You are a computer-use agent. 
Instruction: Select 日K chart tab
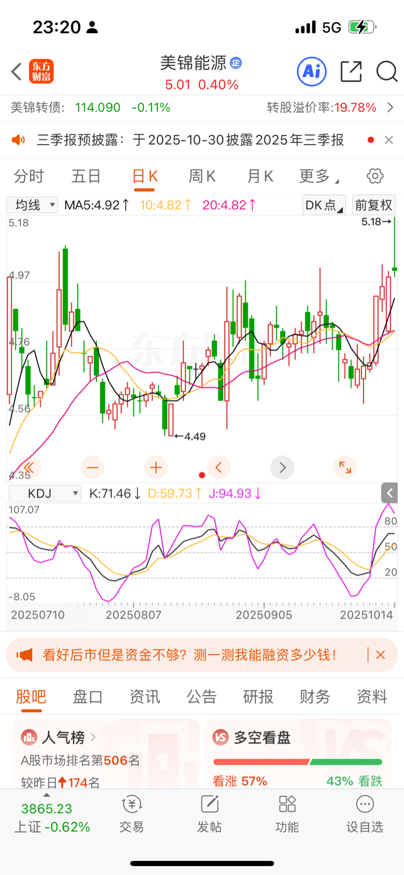[x=145, y=176]
